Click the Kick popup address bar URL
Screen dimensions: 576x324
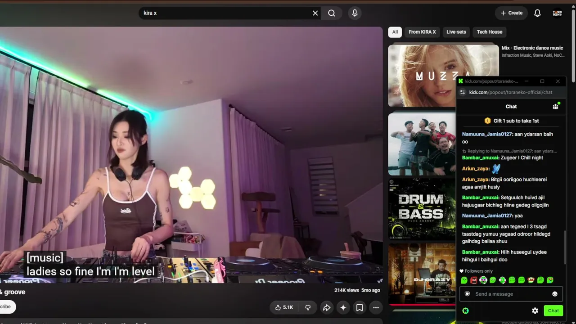click(x=511, y=92)
